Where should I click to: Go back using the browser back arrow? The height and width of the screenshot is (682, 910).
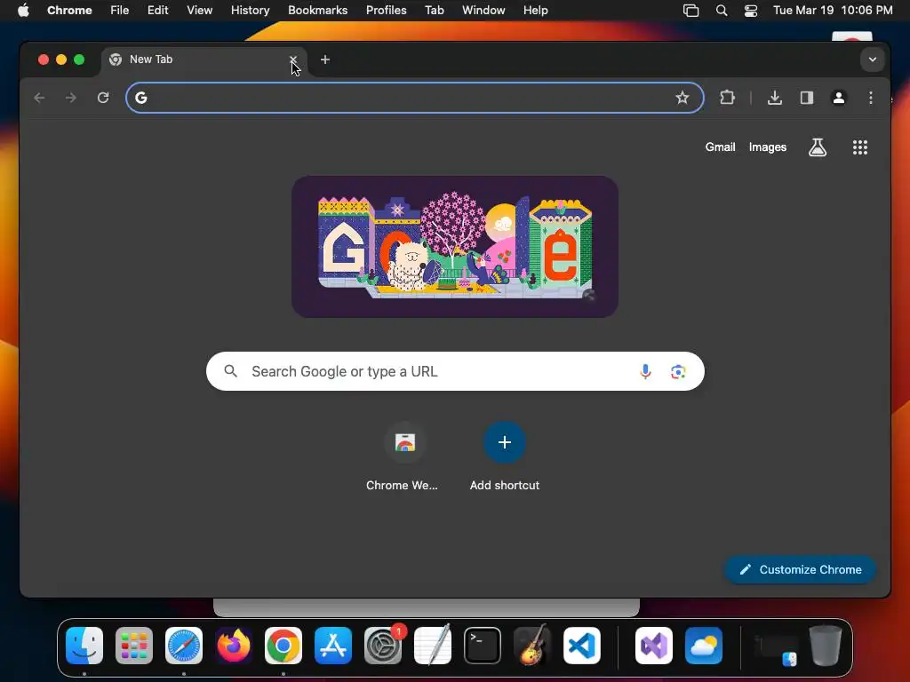[x=39, y=98]
